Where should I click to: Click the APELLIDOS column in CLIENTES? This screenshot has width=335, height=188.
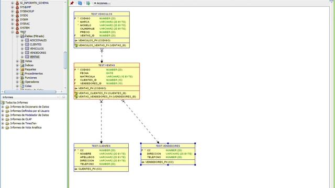click(x=87, y=157)
